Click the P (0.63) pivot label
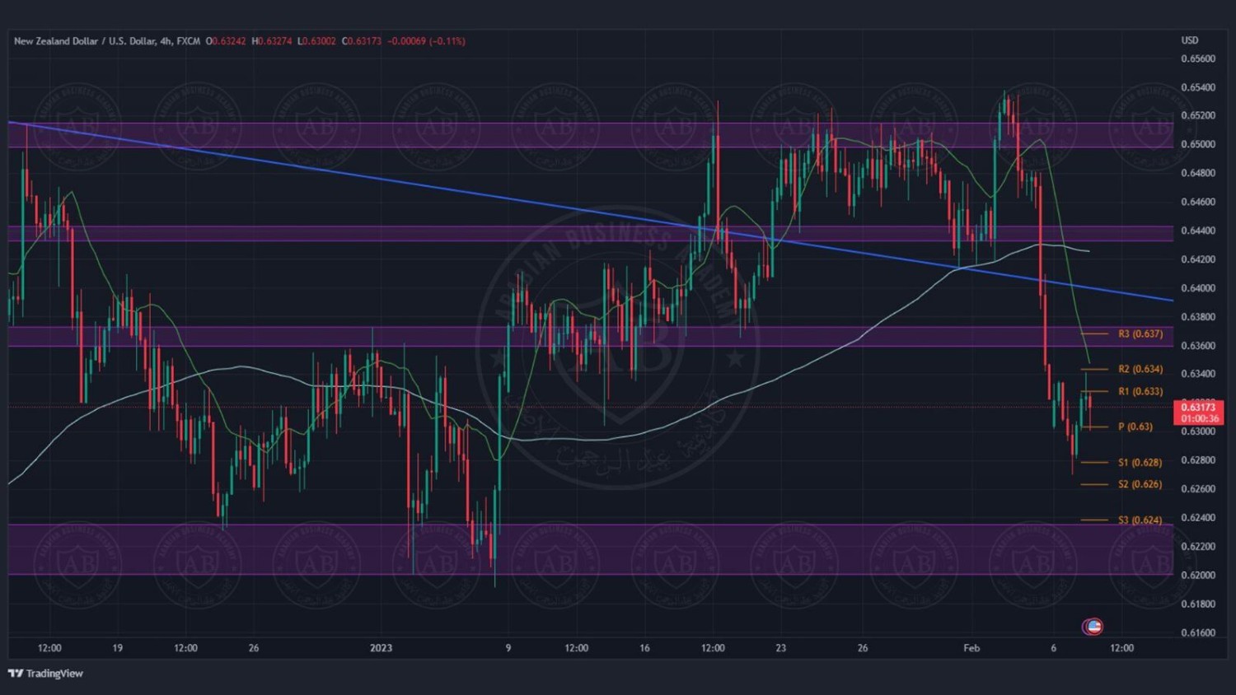 [x=1135, y=427]
